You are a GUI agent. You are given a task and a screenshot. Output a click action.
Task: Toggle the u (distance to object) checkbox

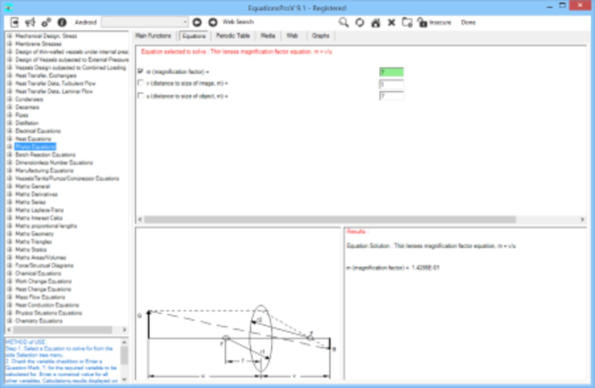click(140, 96)
